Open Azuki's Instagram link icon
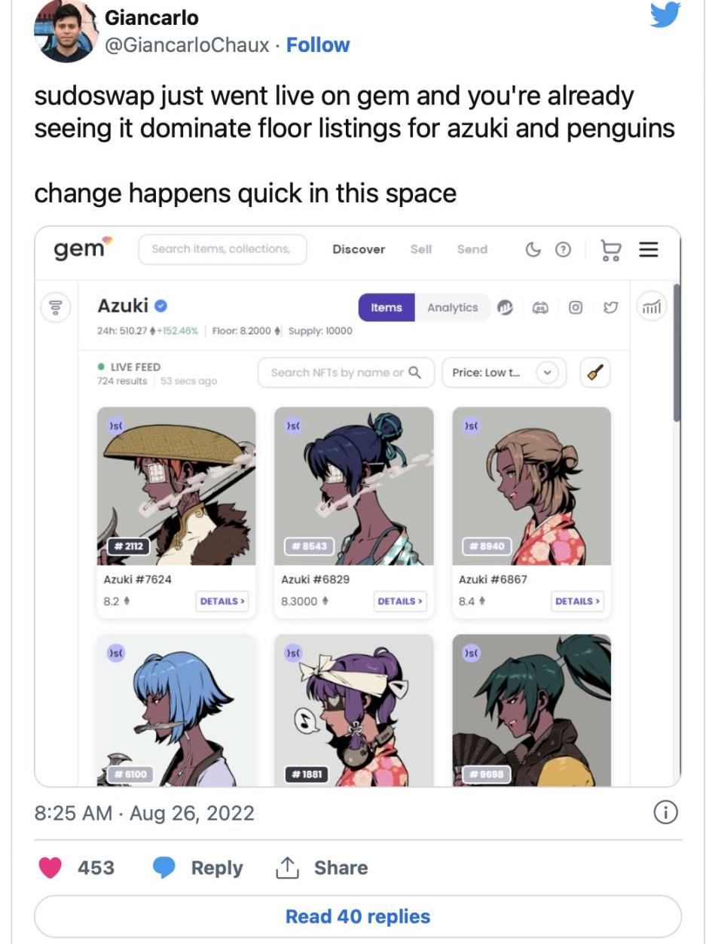Screen dimensions: 712x944 point(576,307)
